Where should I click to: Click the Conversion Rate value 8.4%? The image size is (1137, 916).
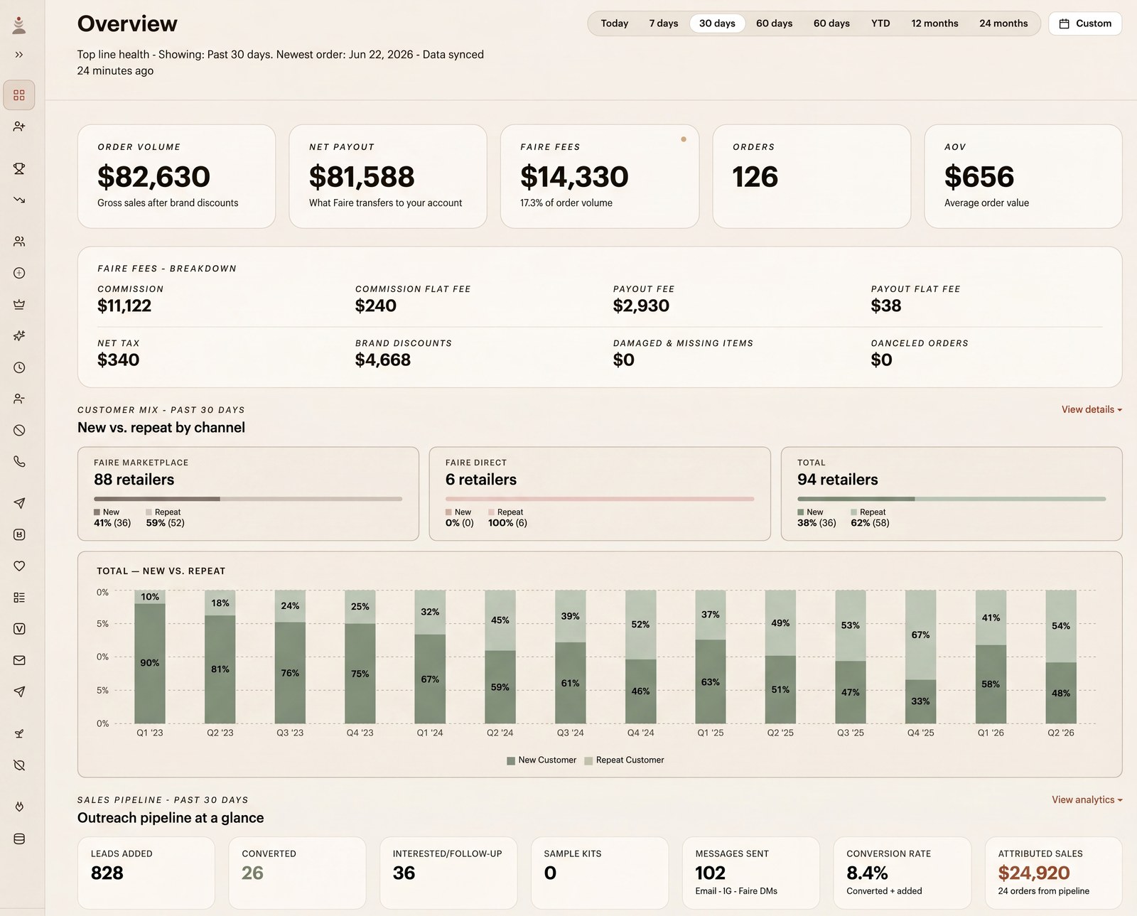point(868,873)
